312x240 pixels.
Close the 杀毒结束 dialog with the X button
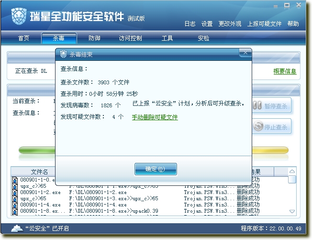245,53
